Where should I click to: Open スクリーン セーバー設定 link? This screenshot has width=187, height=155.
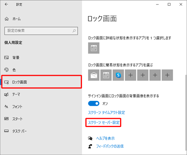coord(104,123)
